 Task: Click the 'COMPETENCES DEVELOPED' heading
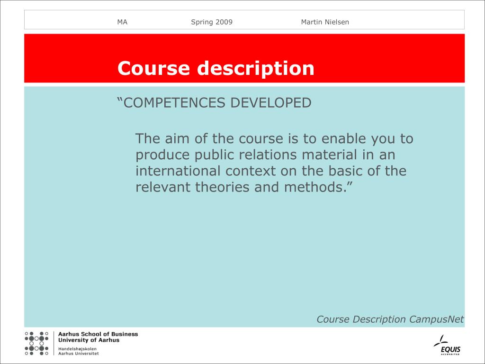point(215,103)
